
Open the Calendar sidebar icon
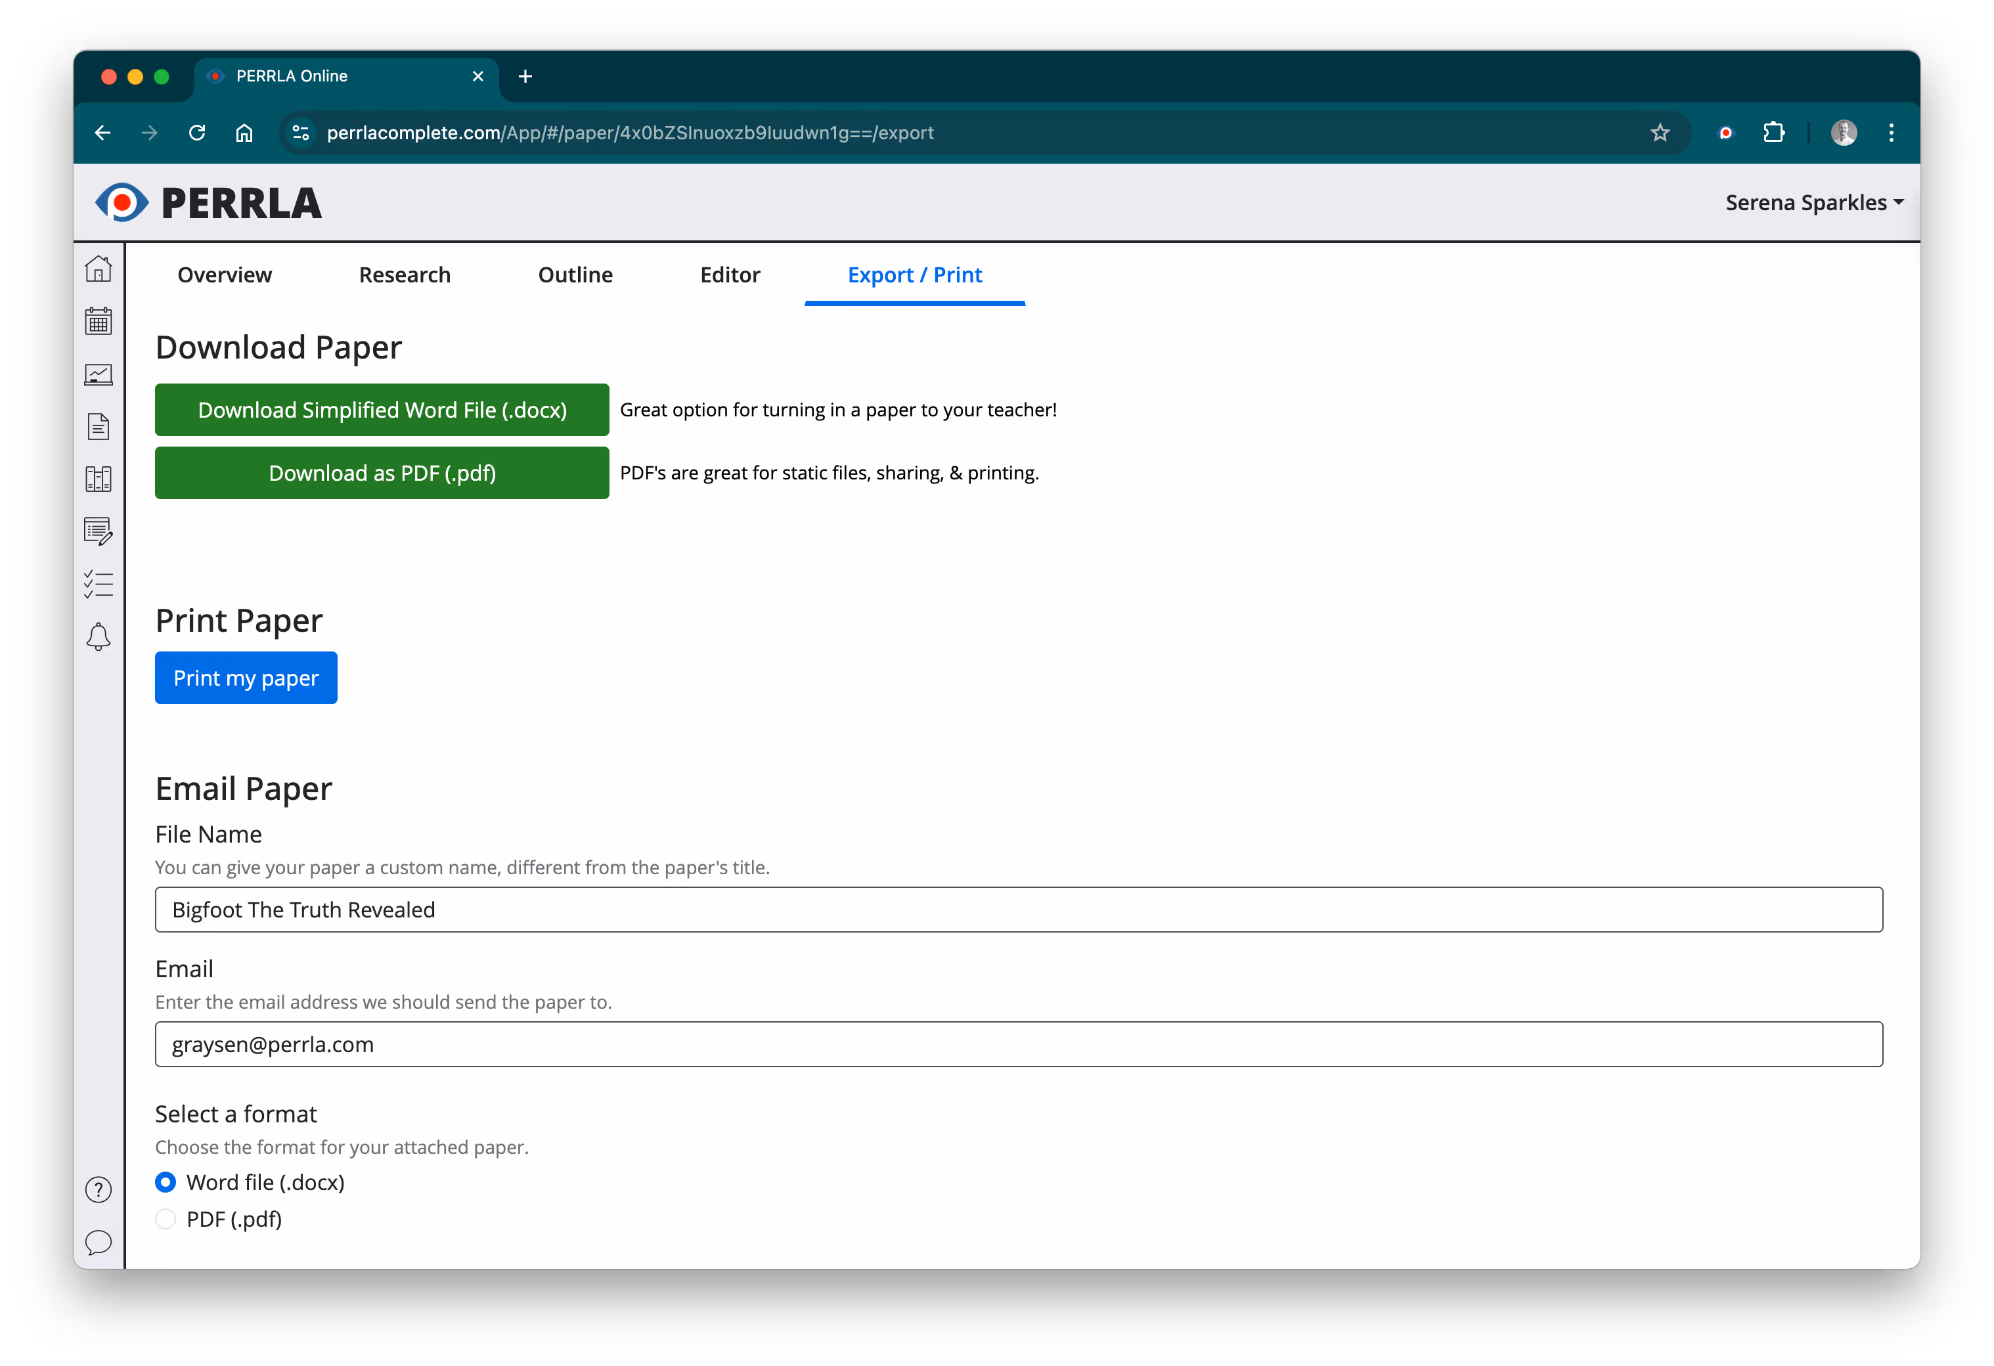point(99,322)
